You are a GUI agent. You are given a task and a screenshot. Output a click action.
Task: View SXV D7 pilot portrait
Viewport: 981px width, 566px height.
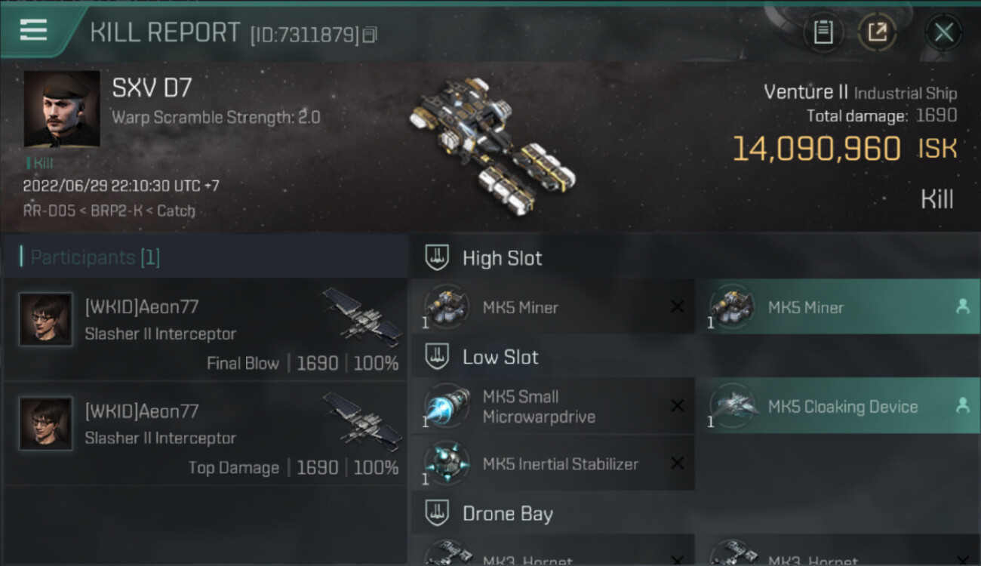[62, 109]
